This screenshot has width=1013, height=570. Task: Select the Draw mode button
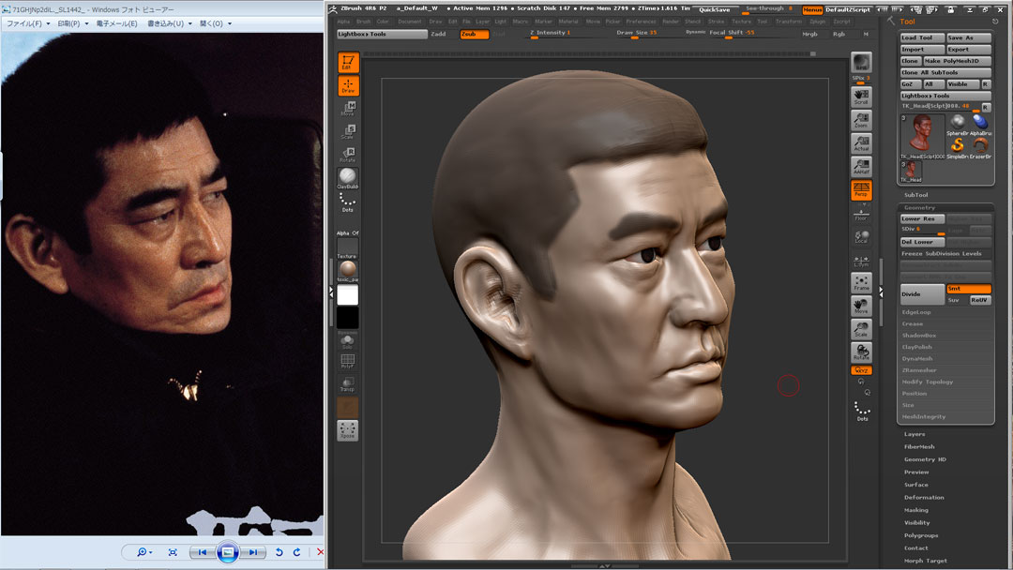pos(348,86)
